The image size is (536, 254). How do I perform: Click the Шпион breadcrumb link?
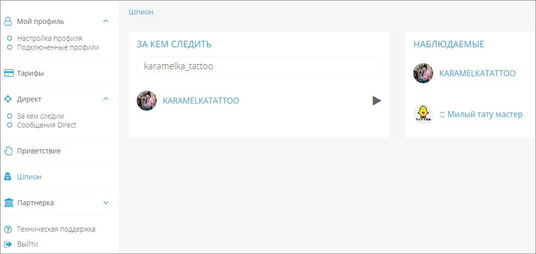(141, 12)
